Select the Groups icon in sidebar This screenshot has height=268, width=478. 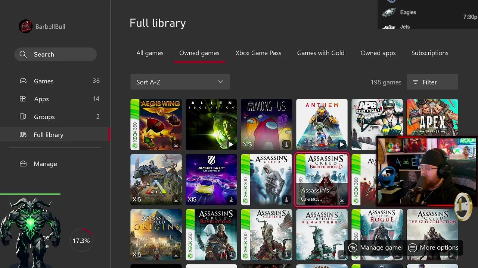coord(23,117)
